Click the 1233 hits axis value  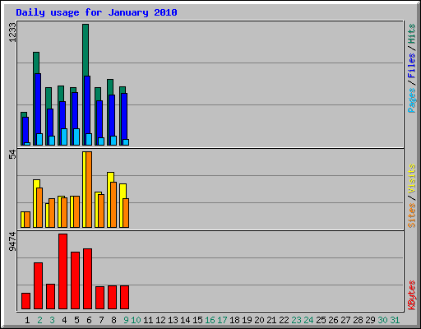tap(12, 32)
